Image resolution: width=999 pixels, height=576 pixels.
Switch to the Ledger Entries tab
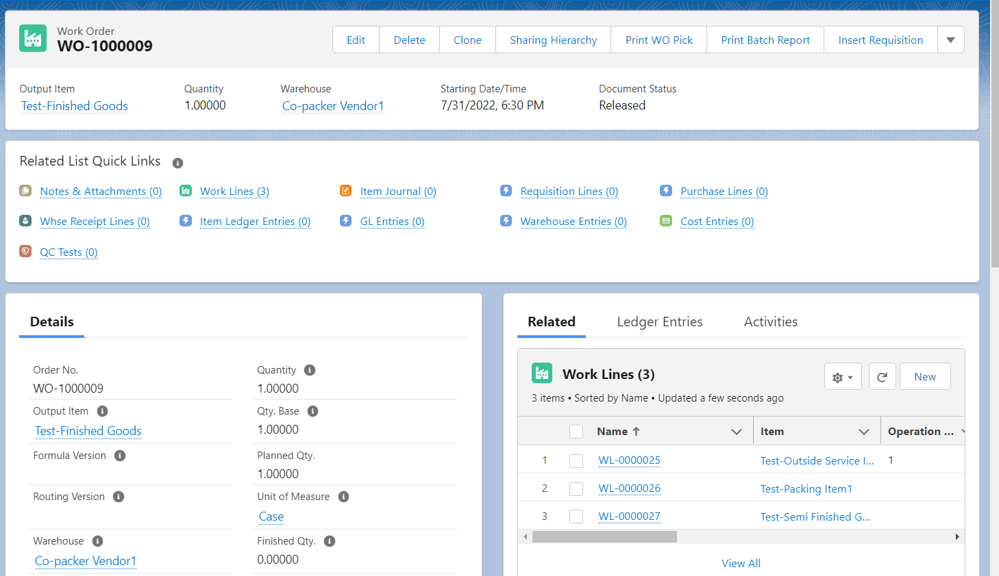660,322
